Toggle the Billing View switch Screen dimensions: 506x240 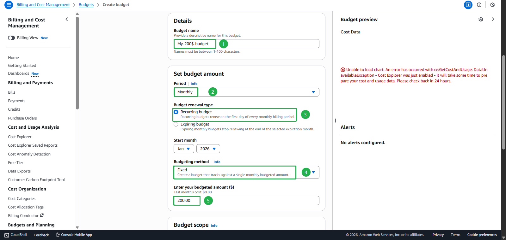(11, 38)
